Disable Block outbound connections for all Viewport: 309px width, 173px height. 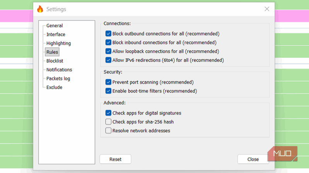(x=109, y=34)
